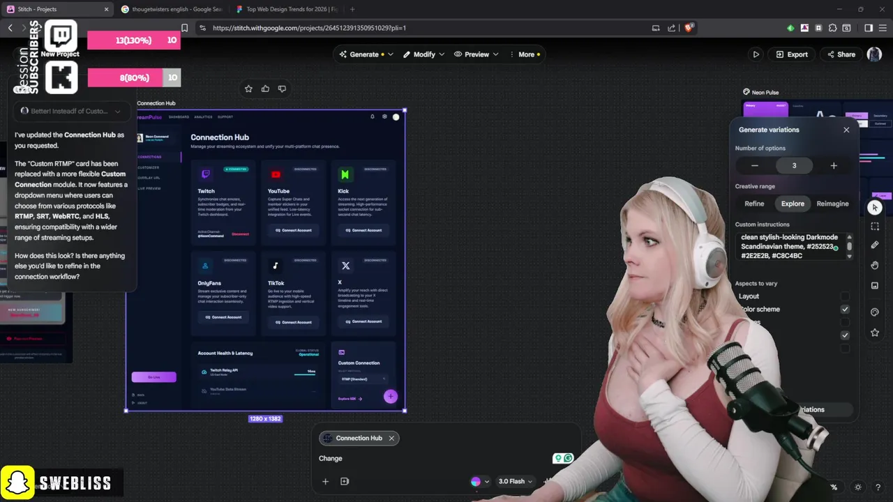Open new browser tab plus button
Screen dimensions: 893x502
pyautogui.click(x=352, y=9)
